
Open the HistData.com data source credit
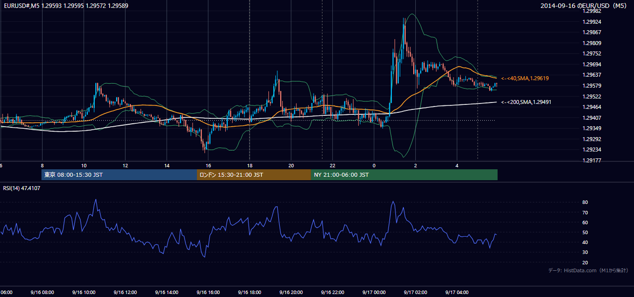tap(588, 270)
